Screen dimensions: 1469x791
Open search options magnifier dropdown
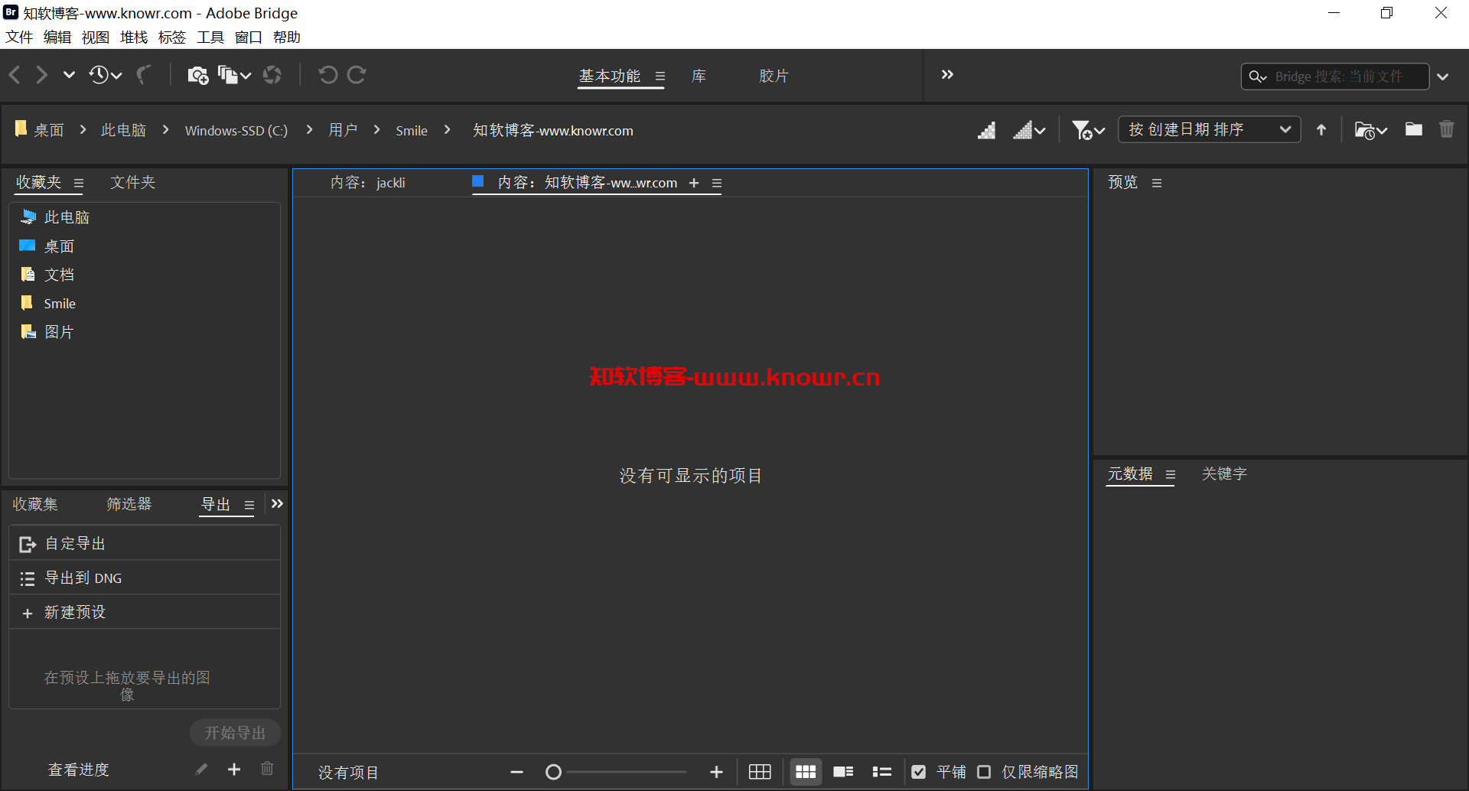[1257, 76]
